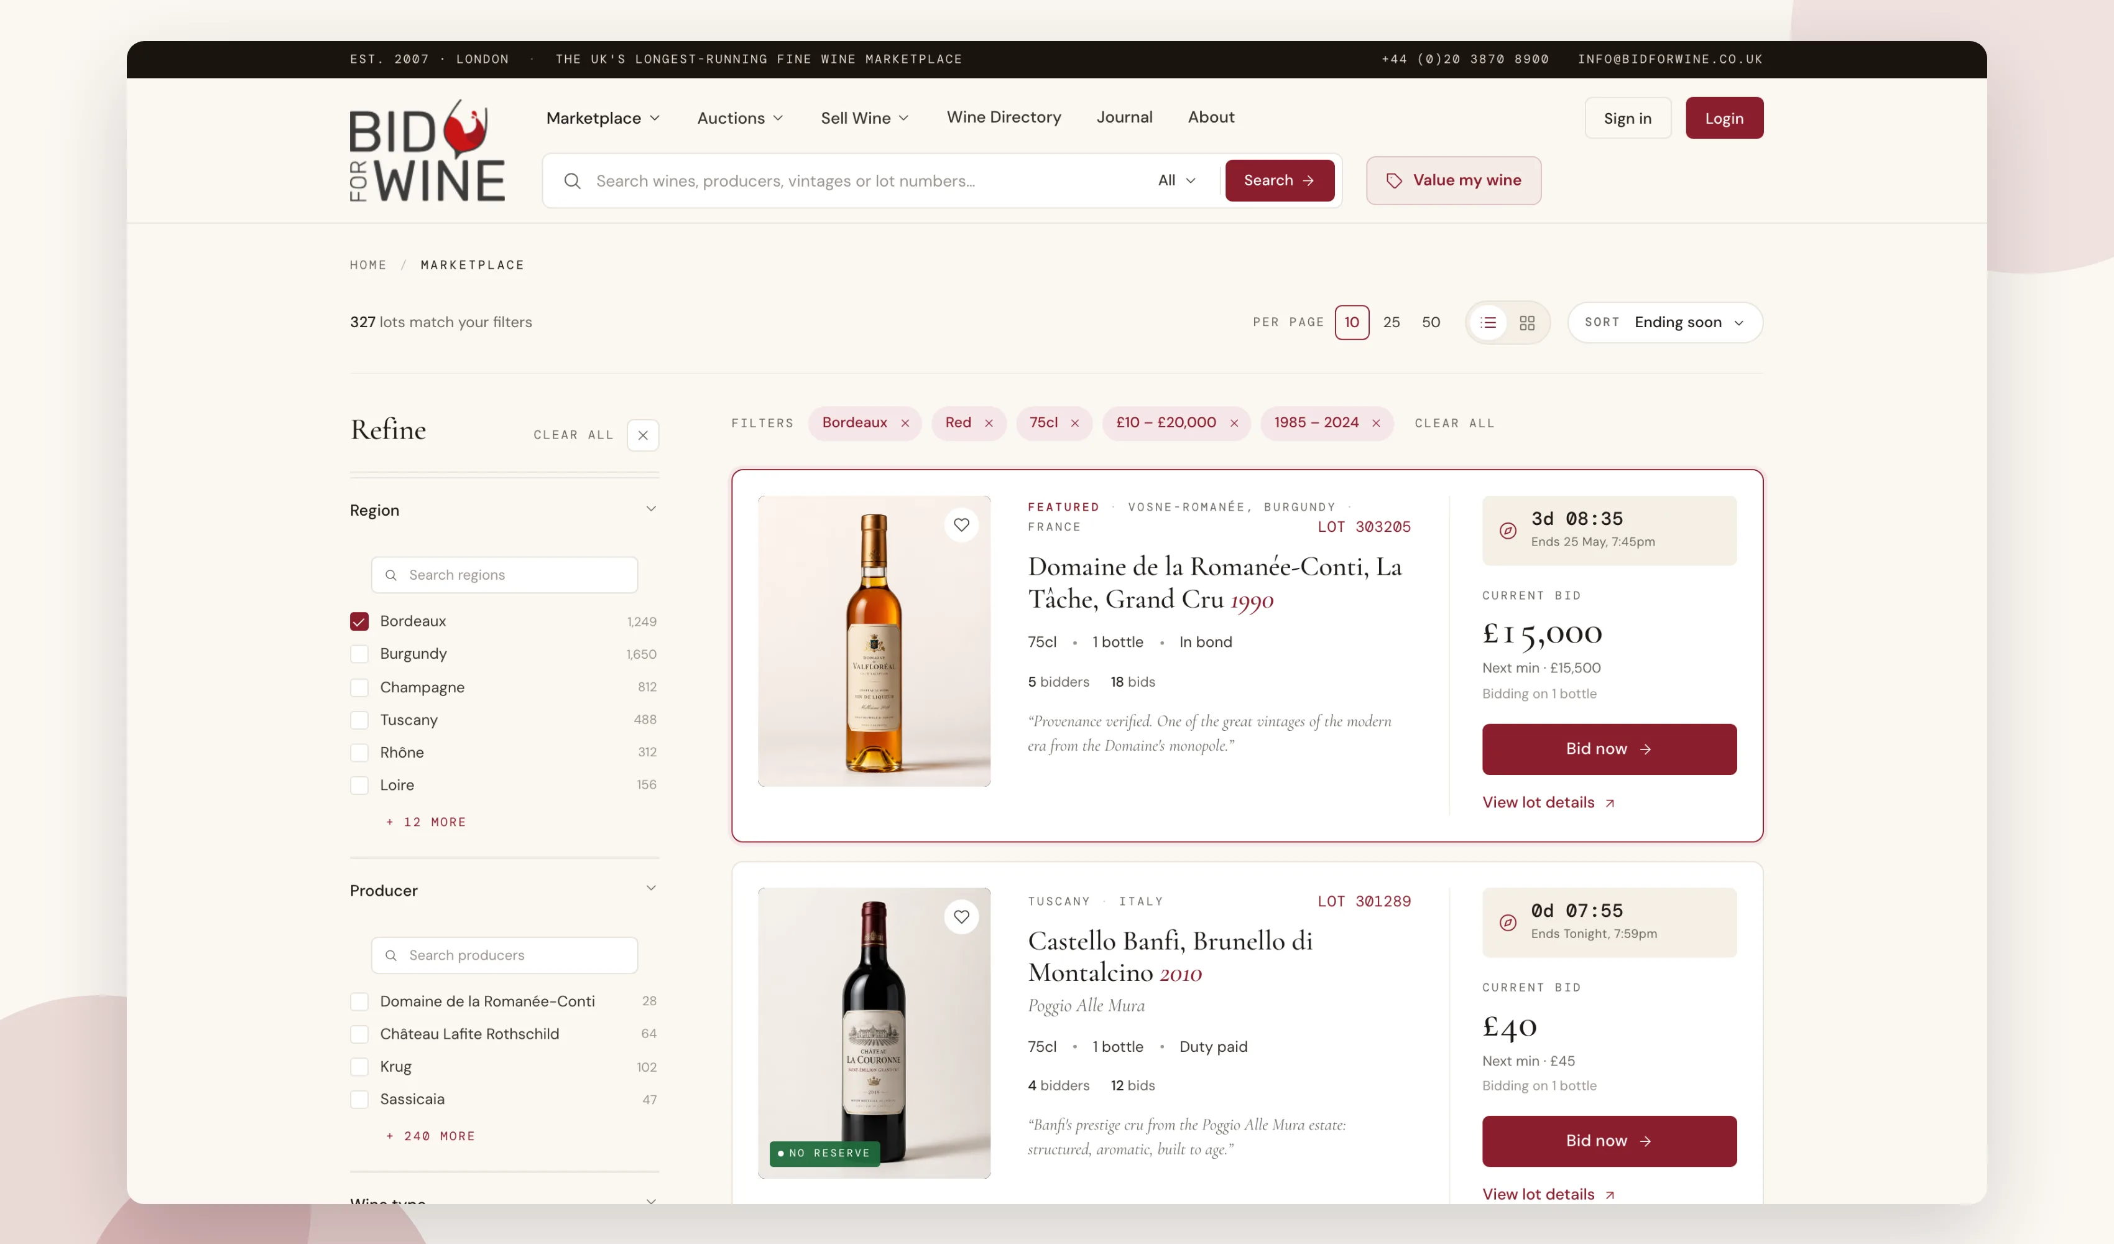Click countdown icon for lot 301289
The image size is (2114, 1244).
[1508, 922]
